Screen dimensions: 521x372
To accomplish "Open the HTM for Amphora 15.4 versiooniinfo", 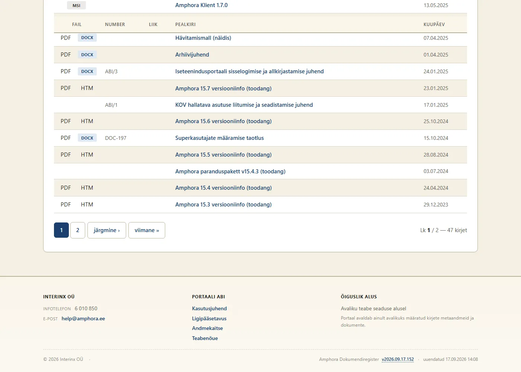I will pyautogui.click(x=87, y=188).
